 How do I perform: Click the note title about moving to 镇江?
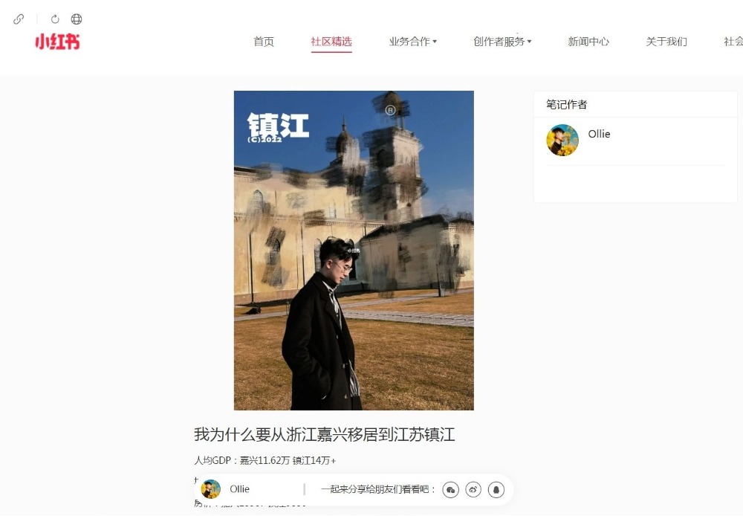coord(325,434)
